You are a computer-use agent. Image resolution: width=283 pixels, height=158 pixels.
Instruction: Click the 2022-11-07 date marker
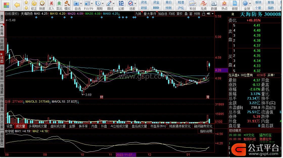coord(126,155)
